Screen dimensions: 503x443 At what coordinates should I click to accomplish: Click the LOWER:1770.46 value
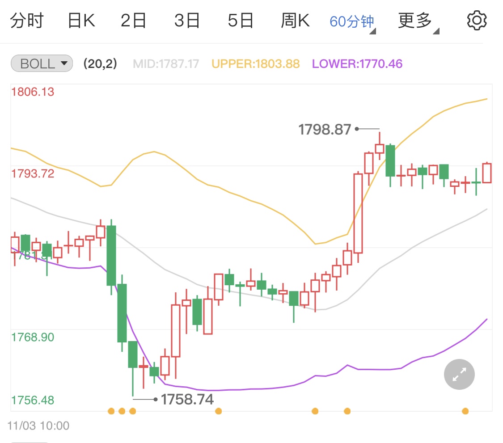point(357,64)
